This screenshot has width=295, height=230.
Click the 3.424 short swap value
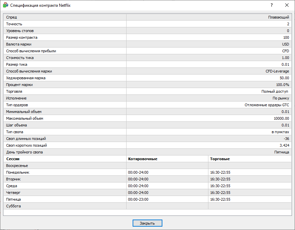point(283,145)
